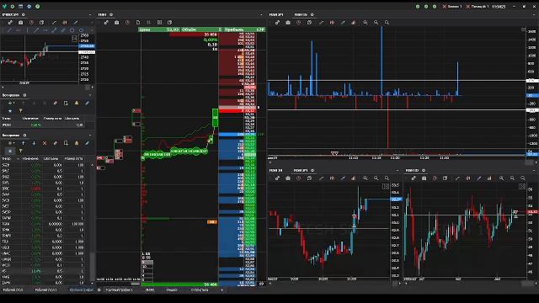Click the bell alert icon in the upper watchlist toolbar
The width and height of the screenshot is (539, 303).
[x=77, y=103]
